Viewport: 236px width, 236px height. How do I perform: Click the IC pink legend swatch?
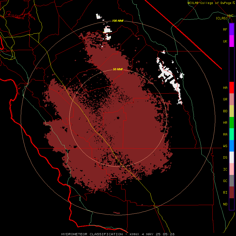[232, 169]
